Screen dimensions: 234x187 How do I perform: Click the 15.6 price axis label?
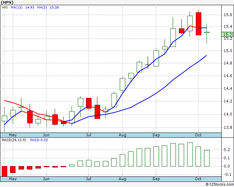coord(228,15)
